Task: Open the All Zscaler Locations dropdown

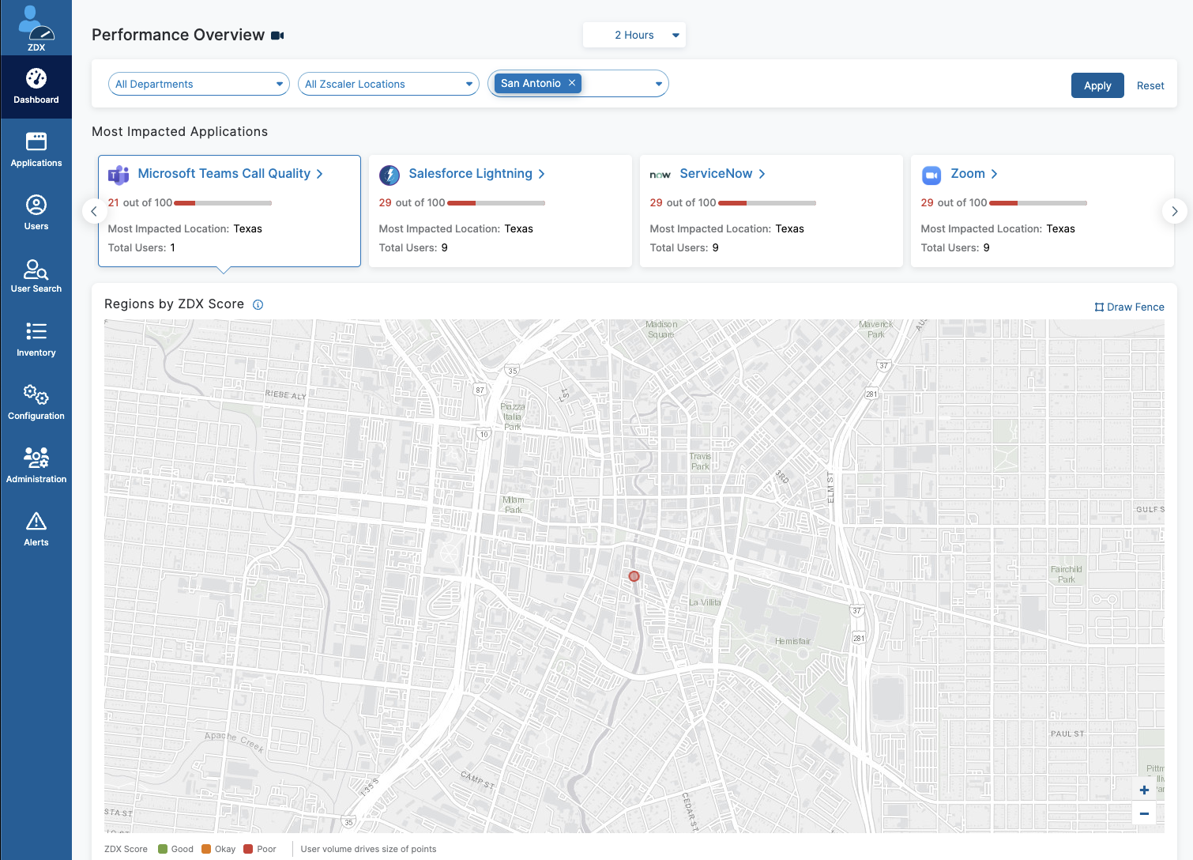Action: 389,84
